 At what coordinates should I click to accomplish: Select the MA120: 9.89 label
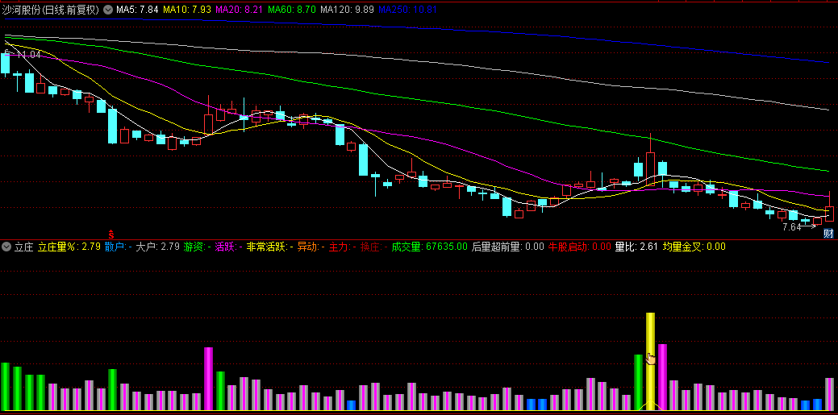347,9
